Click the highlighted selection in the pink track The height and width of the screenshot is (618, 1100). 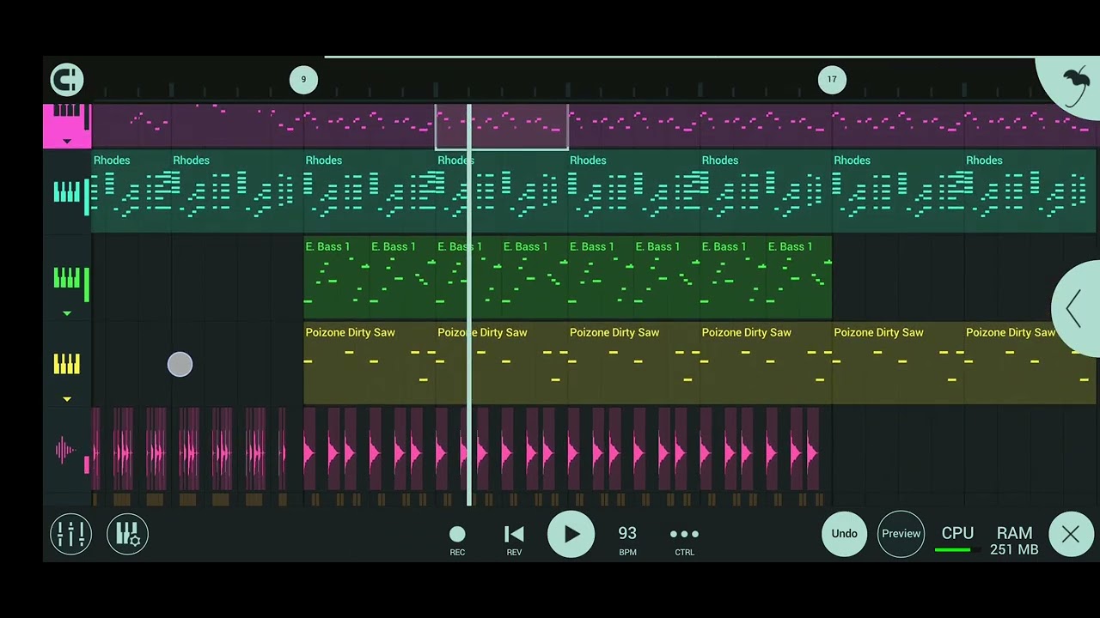502,127
